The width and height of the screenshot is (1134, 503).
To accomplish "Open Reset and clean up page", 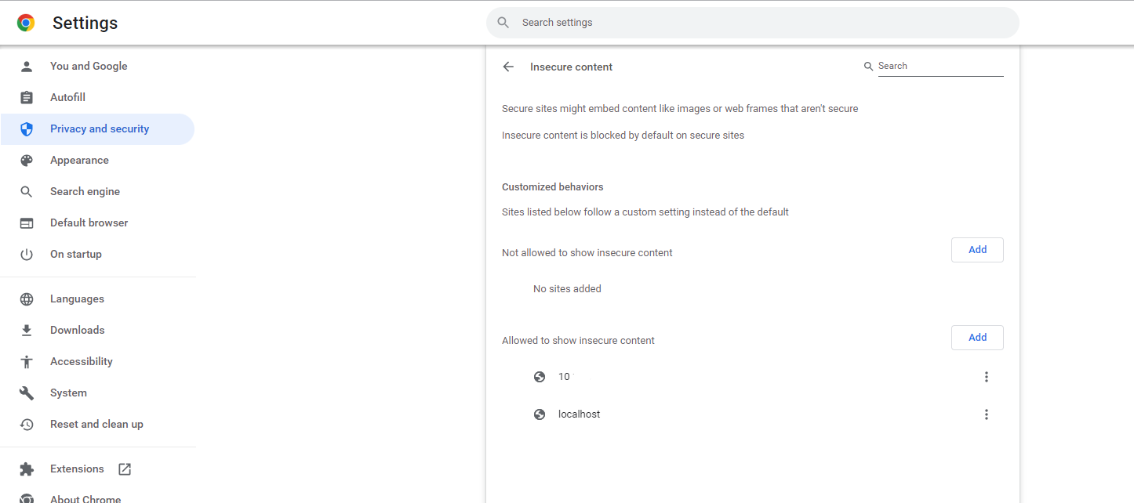I will click(x=96, y=425).
